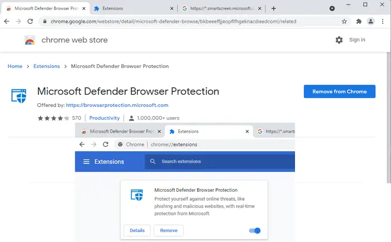Close the smartscreen.microsoft tab
391x242 pixels.
[260, 8]
